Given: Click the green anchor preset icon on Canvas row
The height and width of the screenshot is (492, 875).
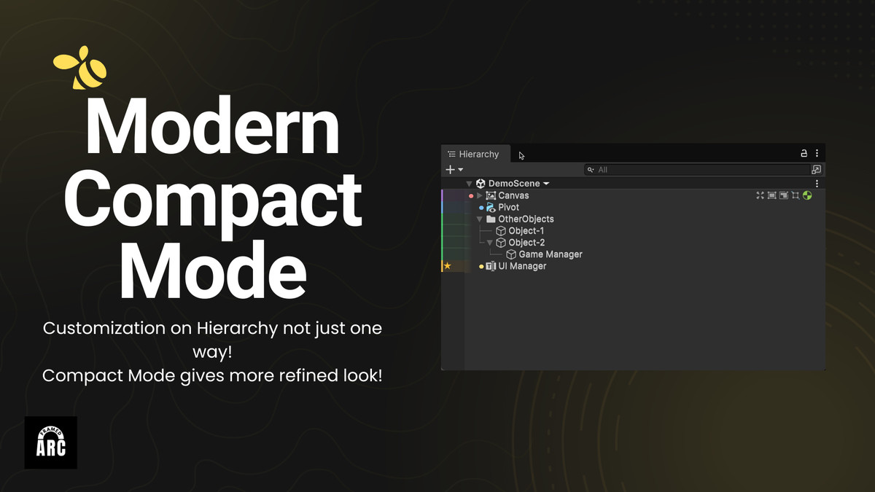Looking at the screenshot, I should click(806, 195).
